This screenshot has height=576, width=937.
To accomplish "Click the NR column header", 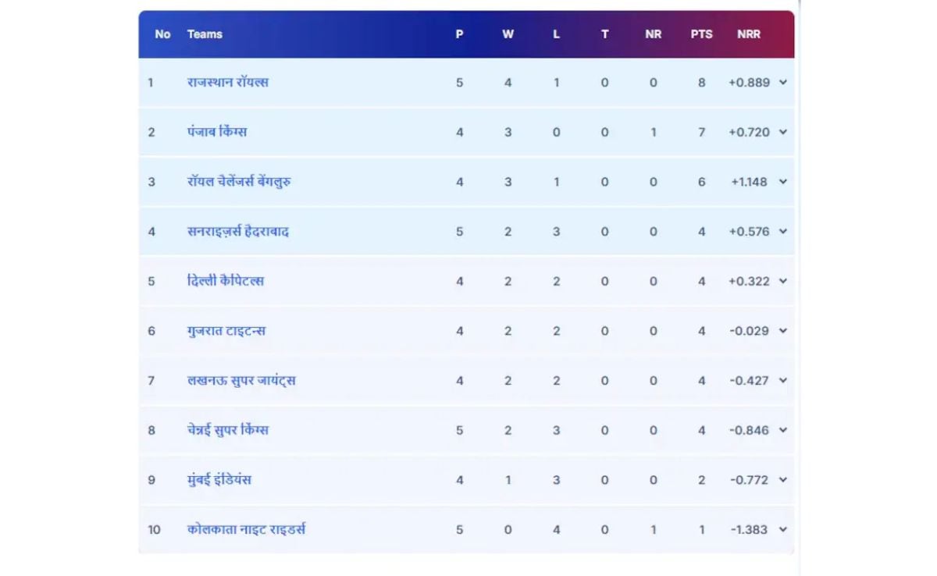I will (x=653, y=34).
